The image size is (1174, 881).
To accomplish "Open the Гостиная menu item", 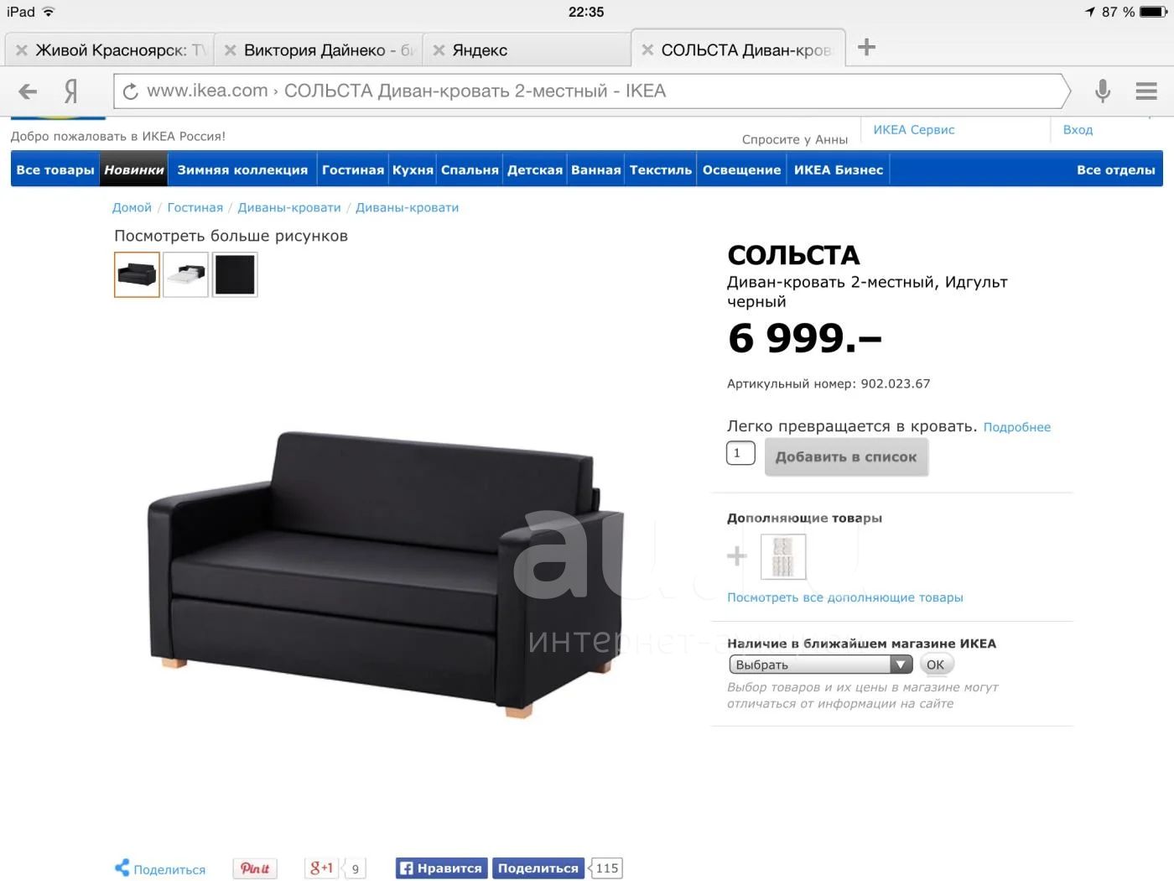I will point(353,169).
